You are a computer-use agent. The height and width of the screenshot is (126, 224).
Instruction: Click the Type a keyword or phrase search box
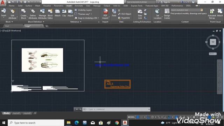tap(141, 2)
